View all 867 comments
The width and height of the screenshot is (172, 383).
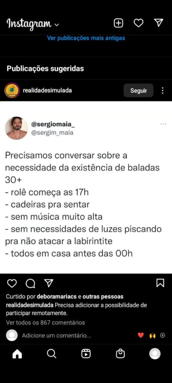[x=45, y=323]
